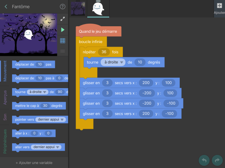Image resolution: width=225 pixels, height=168 pixels.
Task: Click the Quand le jeu démarre block
Action: [x=98, y=32]
